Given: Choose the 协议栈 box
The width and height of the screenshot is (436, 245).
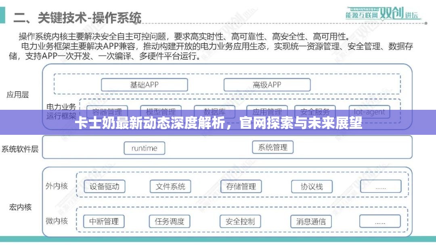Looking at the screenshot, I should pyautogui.click(x=312, y=186).
